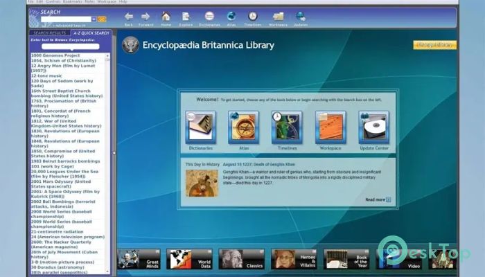The height and width of the screenshot is (277, 485).
Task: Select '120 Days of Sodom' entry
Action: [x=62, y=83]
